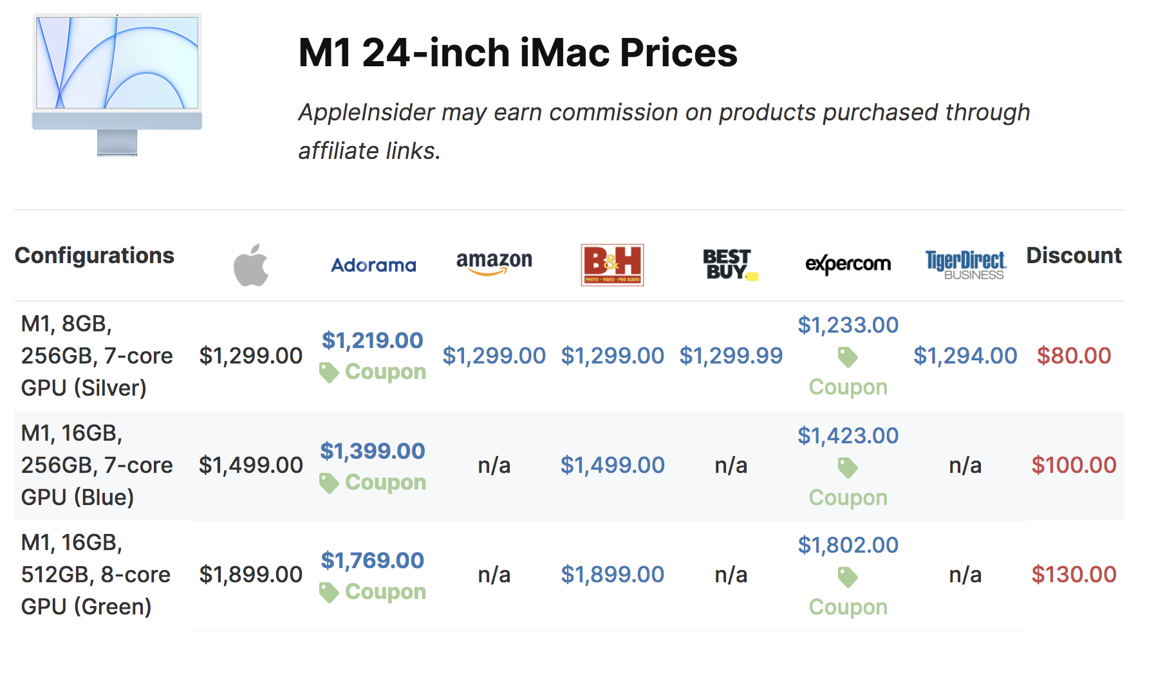Click the B&H Photo logo
Screen dimensions: 1156x673
tap(612, 264)
